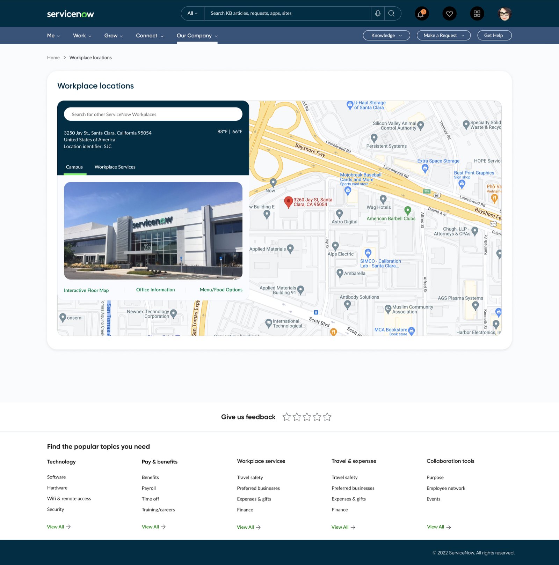Click the magnifier search icon
The width and height of the screenshot is (559, 565).
[x=391, y=13]
